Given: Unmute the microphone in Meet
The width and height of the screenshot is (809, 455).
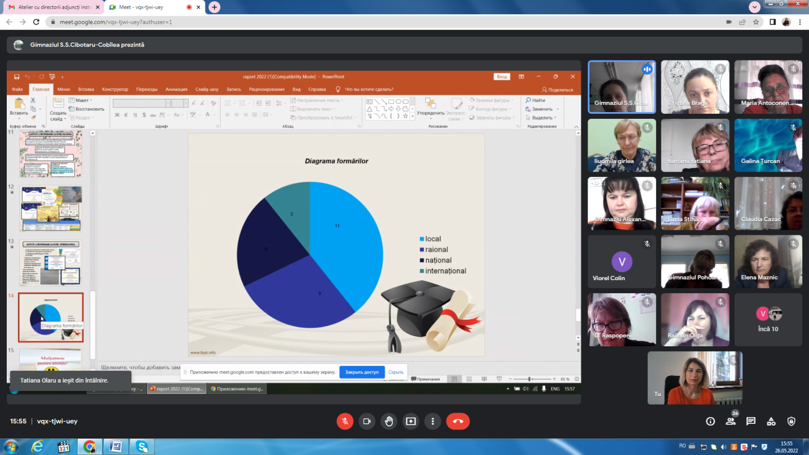Looking at the screenshot, I should pyautogui.click(x=345, y=421).
